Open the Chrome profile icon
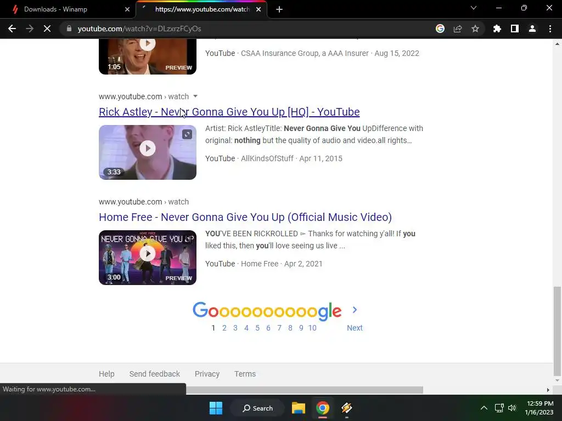 coord(532,29)
